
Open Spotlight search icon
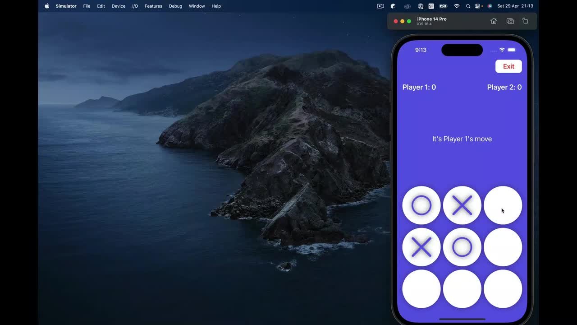coord(468,6)
